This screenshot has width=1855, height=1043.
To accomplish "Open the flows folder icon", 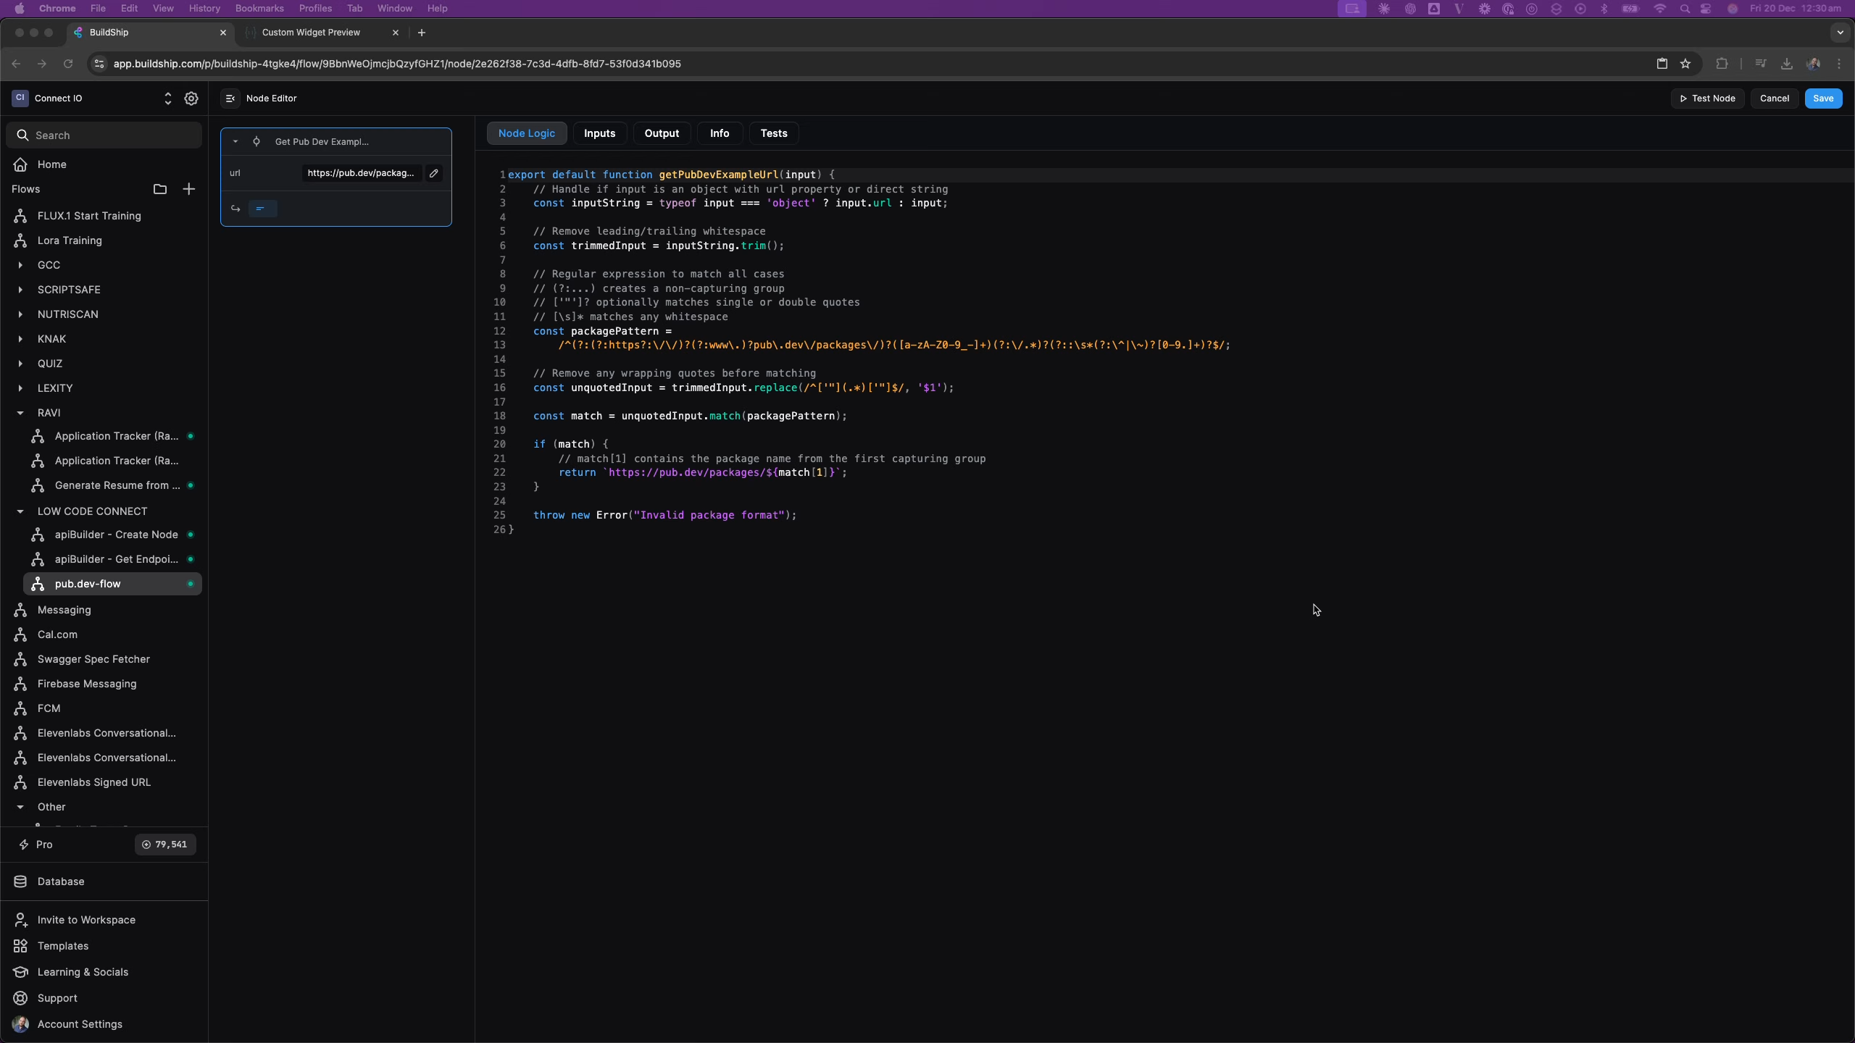I will pos(160,189).
